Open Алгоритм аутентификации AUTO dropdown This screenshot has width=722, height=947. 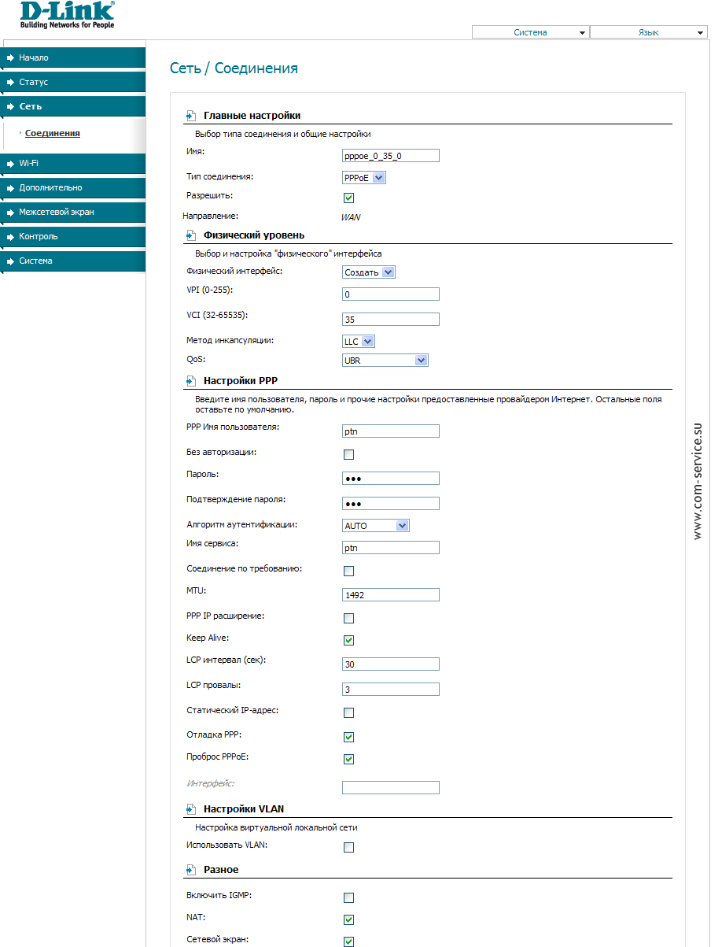376,525
